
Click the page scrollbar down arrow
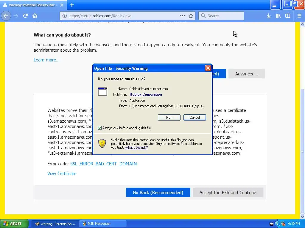(302, 216)
